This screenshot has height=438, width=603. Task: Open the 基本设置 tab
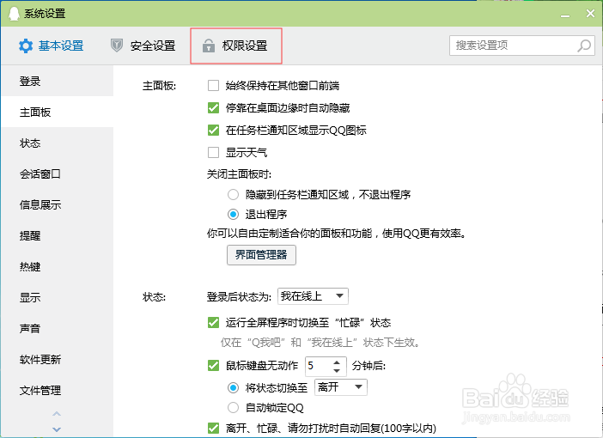[52, 46]
